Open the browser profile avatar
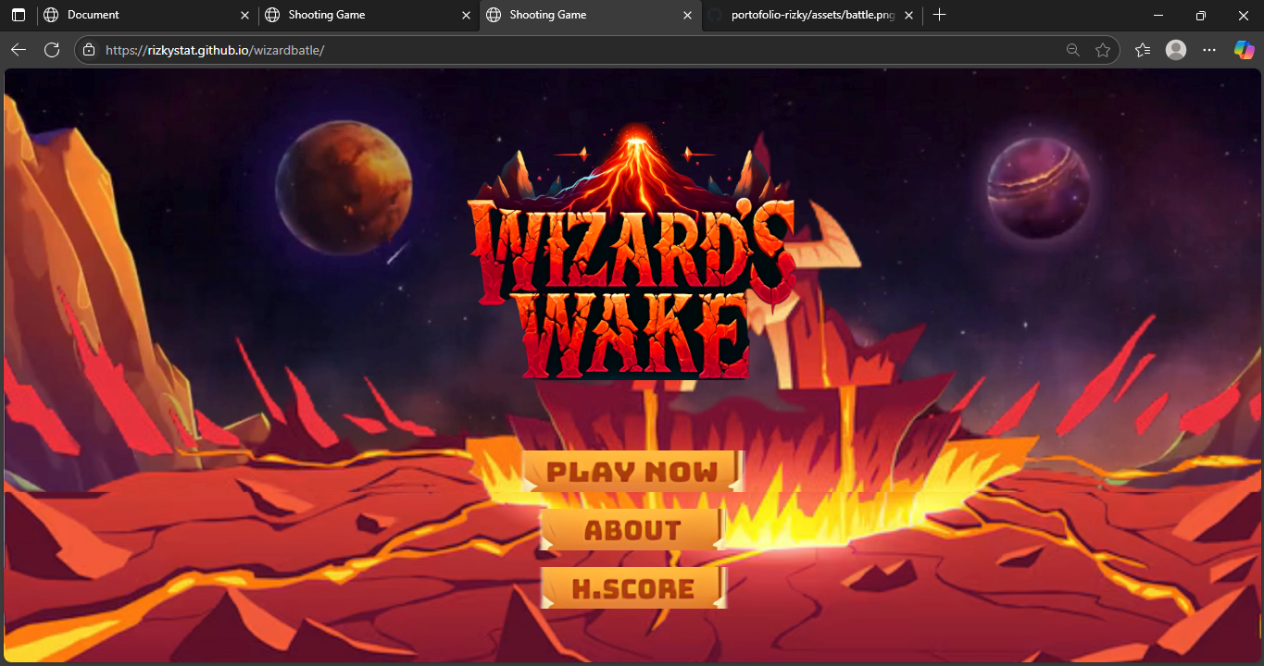This screenshot has width=1264, height=666. (x=1176, y=50)
